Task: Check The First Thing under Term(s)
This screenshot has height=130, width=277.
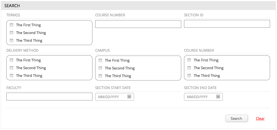Action: (11, 25)
